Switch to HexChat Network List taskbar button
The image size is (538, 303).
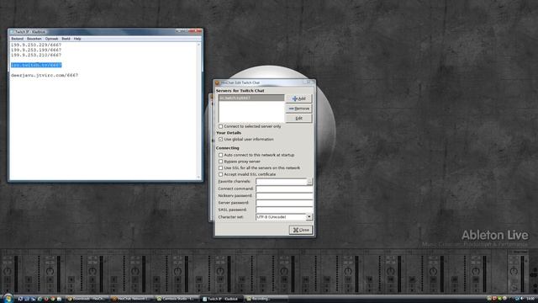tap(133, 299)
